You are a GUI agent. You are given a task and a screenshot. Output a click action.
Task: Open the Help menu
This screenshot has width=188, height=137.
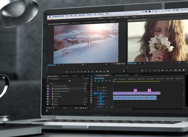[107, 14]
